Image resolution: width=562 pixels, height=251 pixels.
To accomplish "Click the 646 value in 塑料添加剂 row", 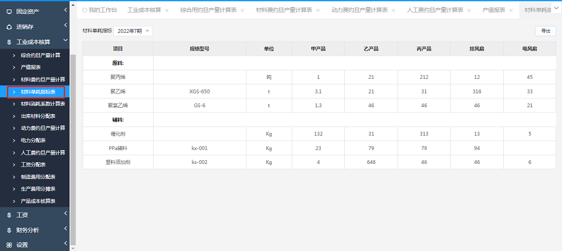I will (x=371, y=162).
